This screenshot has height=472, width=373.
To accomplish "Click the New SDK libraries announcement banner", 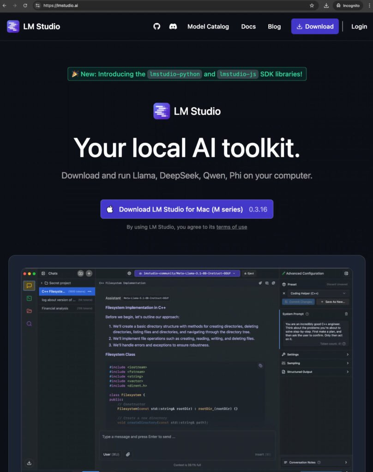I will coord(187,74).
